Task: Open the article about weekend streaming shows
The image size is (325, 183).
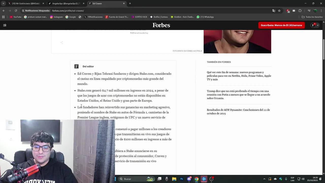Action: 239,76
